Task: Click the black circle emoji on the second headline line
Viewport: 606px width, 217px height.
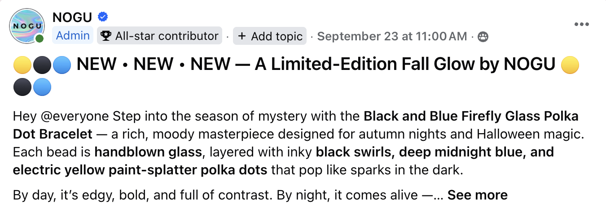Action: [x=22, y=87]
